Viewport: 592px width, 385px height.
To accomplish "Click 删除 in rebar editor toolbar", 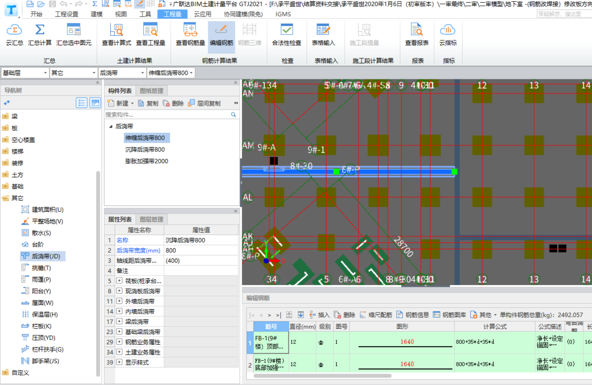I will pyautogui.click(x=345, y=315).
